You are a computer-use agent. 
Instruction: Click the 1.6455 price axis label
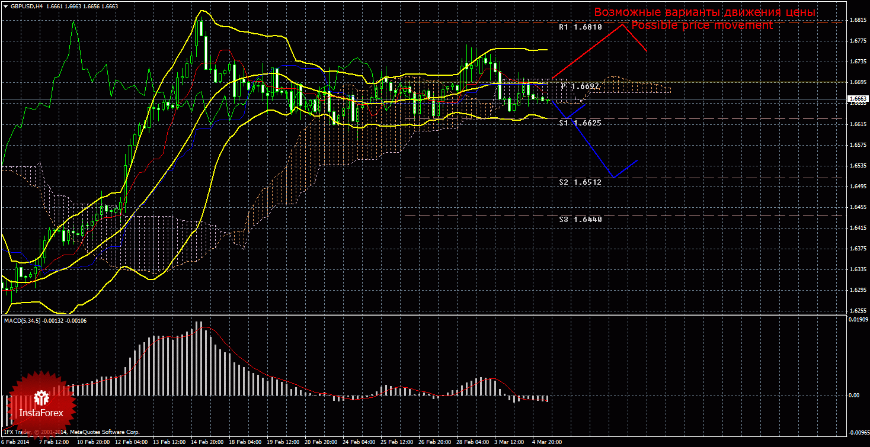(x=858, y=207)
